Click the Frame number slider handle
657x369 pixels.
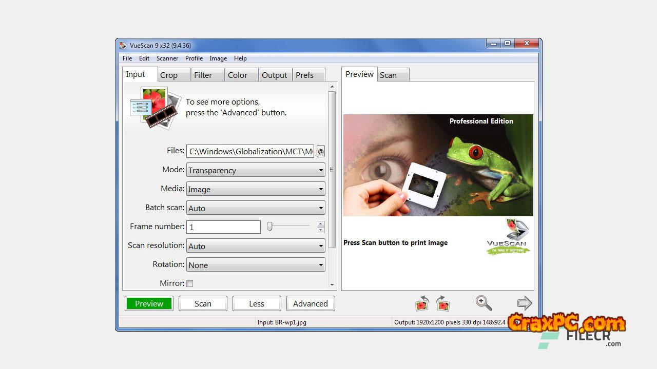pos(269,227)
